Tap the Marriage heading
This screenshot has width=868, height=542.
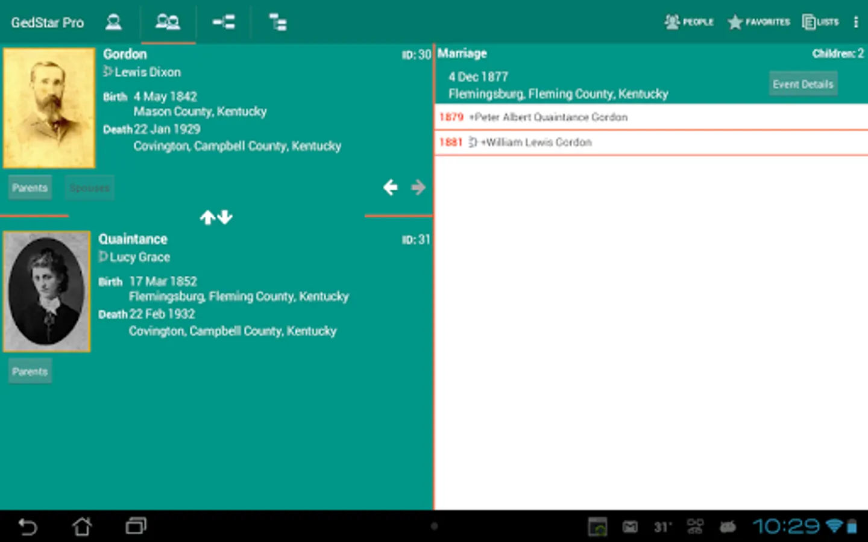[x=462, y=54]
